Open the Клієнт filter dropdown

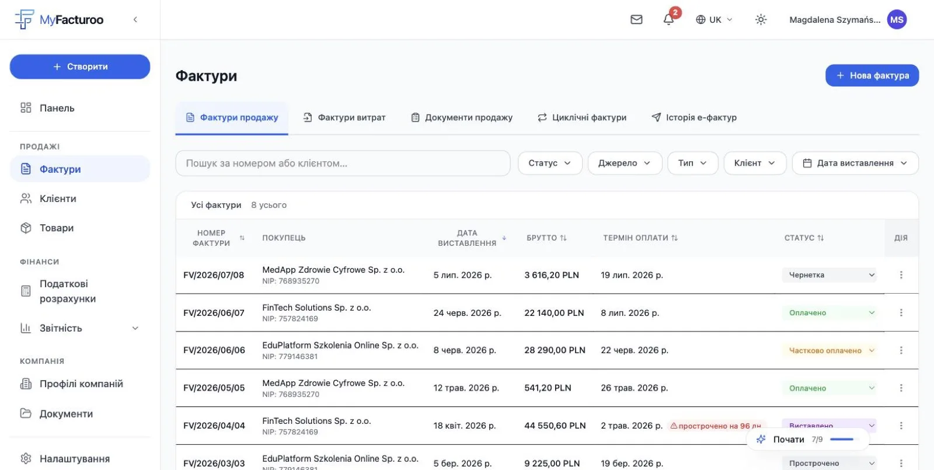(x=755, y=163)
